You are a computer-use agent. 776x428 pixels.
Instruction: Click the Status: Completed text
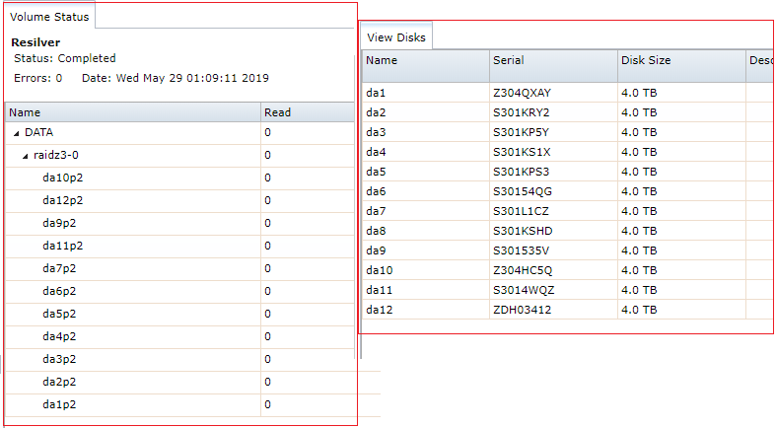pos(65,58)
